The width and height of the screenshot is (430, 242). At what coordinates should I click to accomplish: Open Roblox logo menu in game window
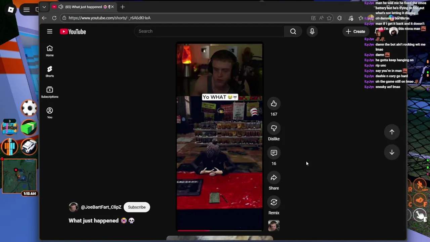11,10
